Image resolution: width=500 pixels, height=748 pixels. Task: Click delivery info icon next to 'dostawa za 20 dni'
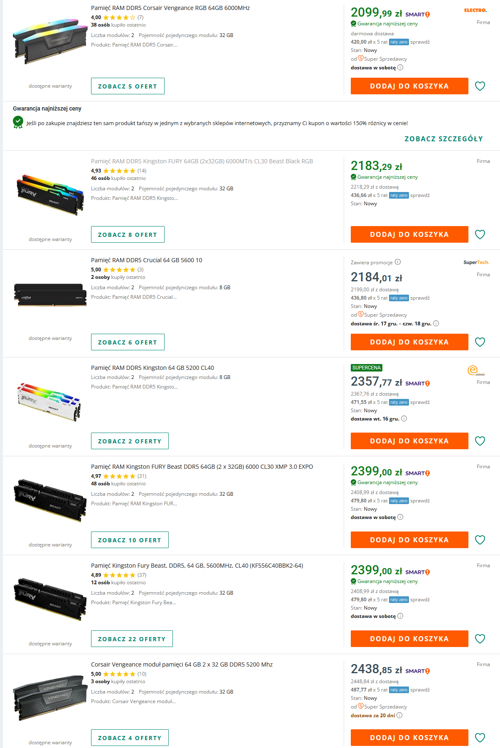(399, 715)
